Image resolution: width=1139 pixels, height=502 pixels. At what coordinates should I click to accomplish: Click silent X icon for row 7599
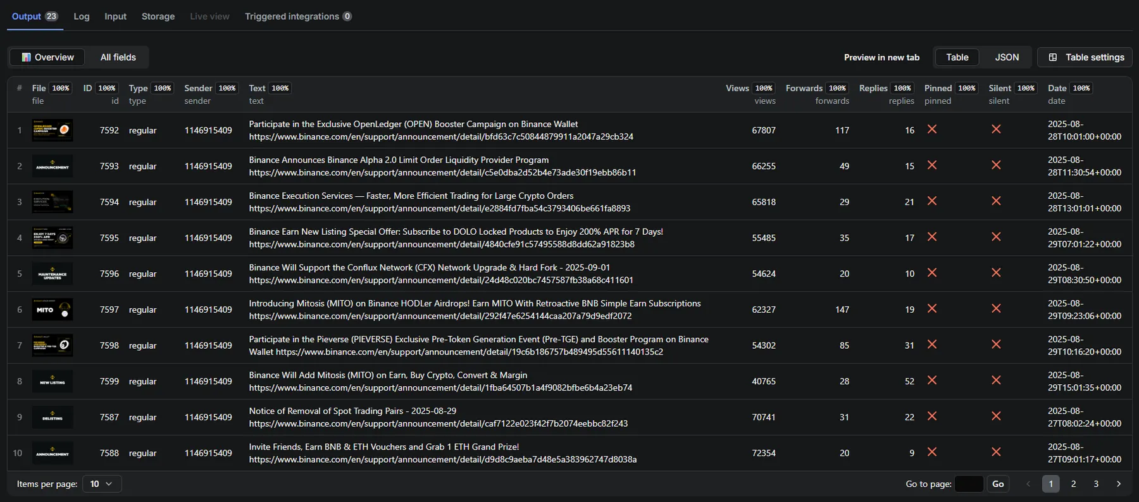pyautogui.click(x=996, y=380)
